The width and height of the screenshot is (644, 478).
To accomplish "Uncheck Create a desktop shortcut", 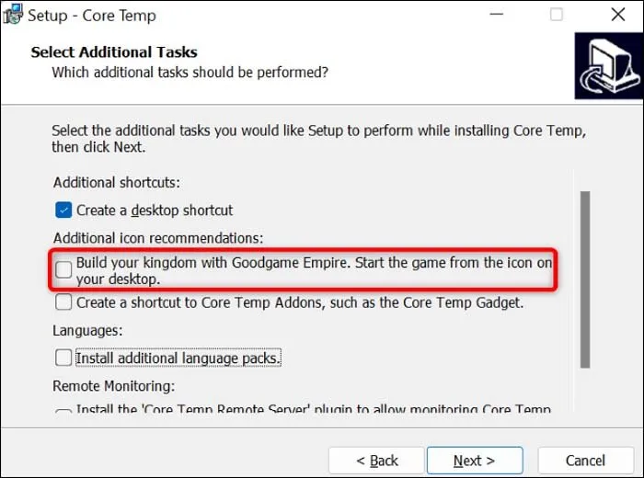I will (63, 210).
